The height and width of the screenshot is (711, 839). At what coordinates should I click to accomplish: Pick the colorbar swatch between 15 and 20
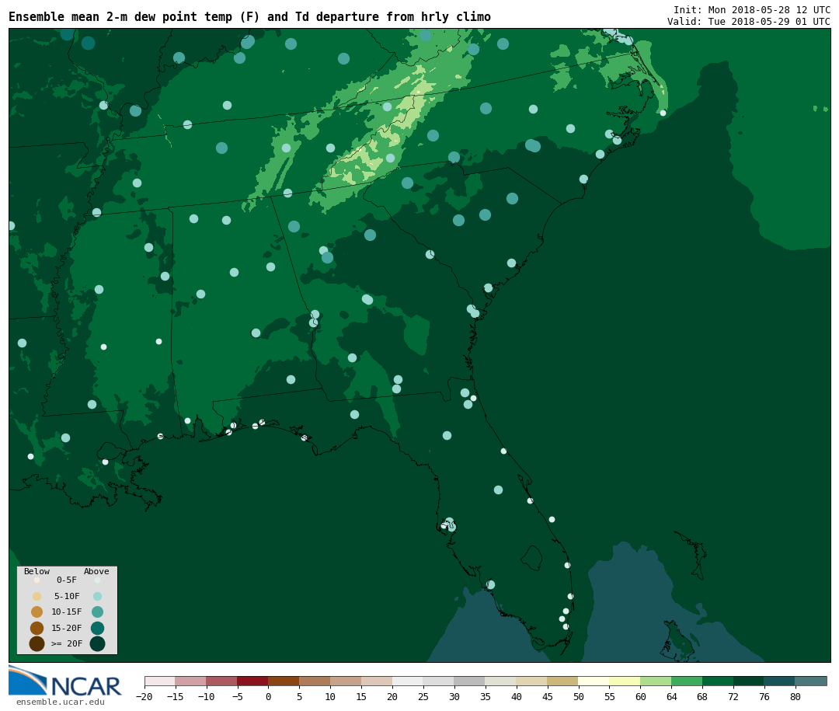377,681
